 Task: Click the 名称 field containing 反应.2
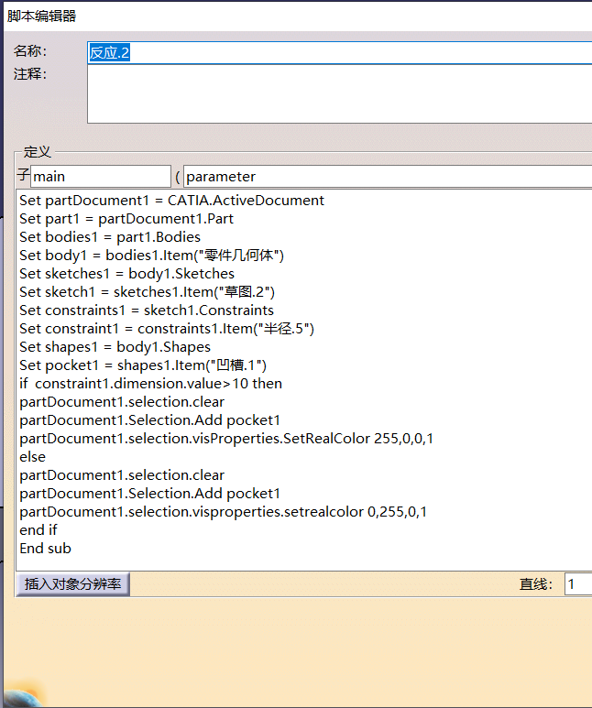(339, 53)
